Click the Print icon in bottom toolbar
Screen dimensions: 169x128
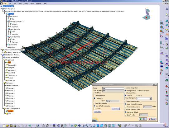(15, 126)
